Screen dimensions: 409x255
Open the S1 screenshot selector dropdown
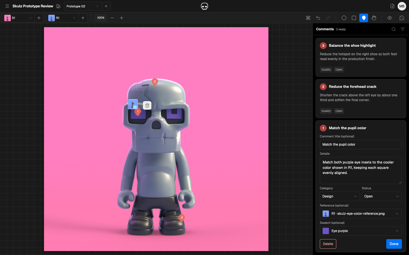pos(19,18)
